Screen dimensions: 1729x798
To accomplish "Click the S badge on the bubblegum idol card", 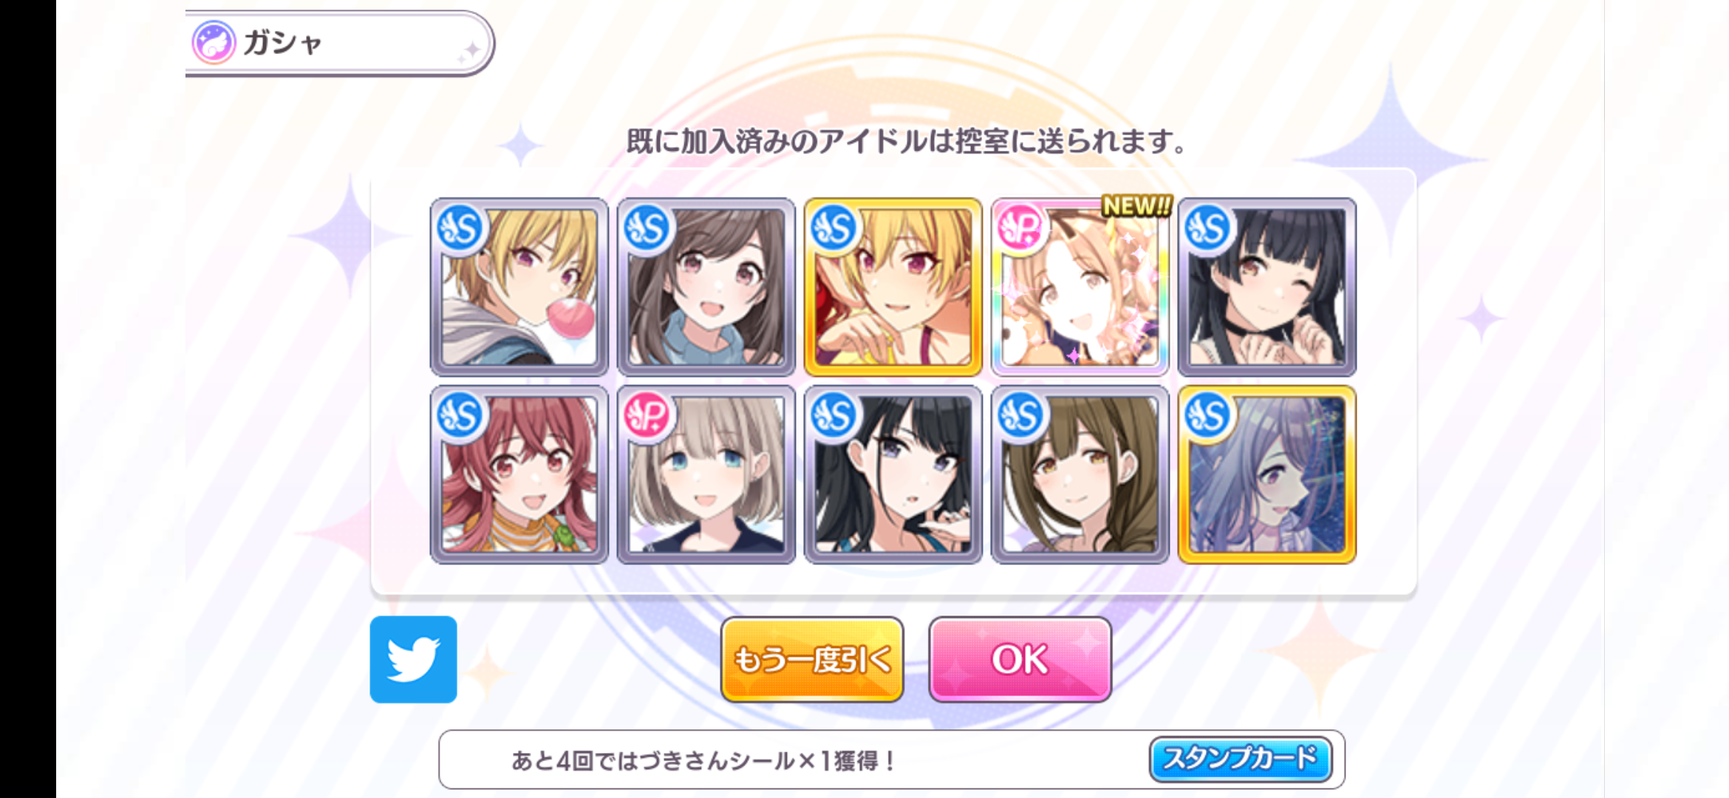I will [x=460, y=228].
